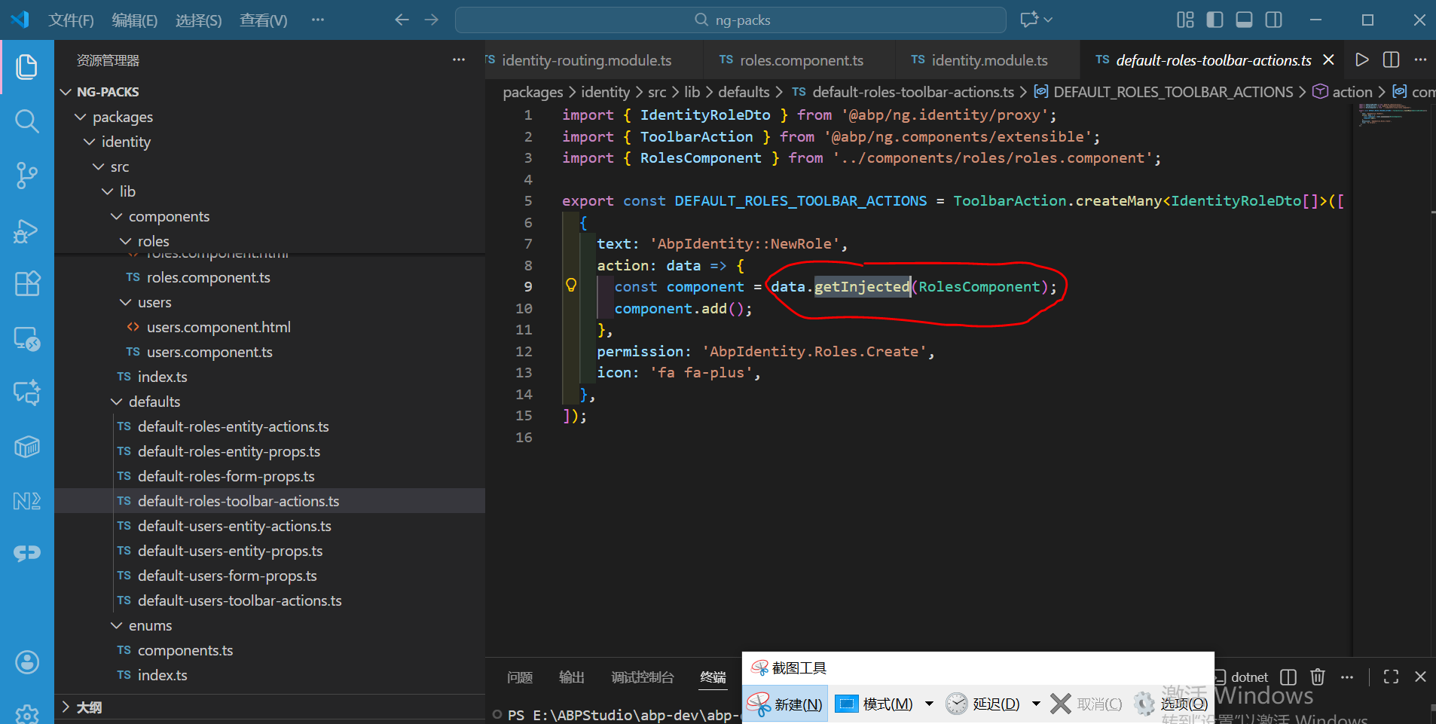Image resolution: width=1436 pixels, height=724 pixels.
Task: Toggle the bottom panel visibility
Action: 1244,20
